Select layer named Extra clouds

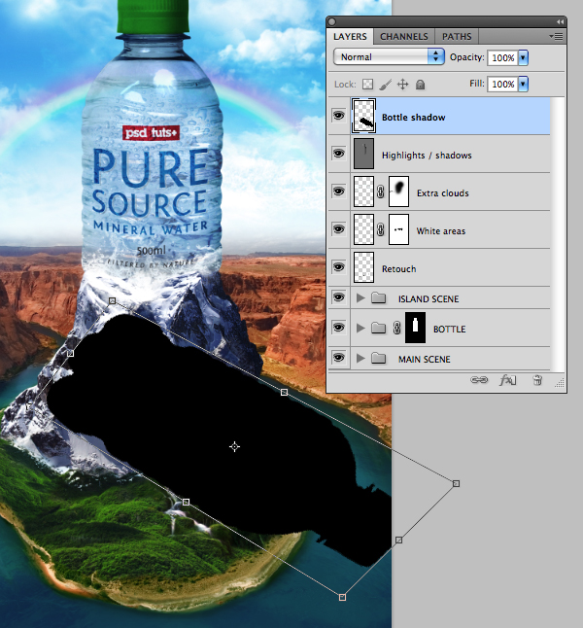tap(442, 193)
